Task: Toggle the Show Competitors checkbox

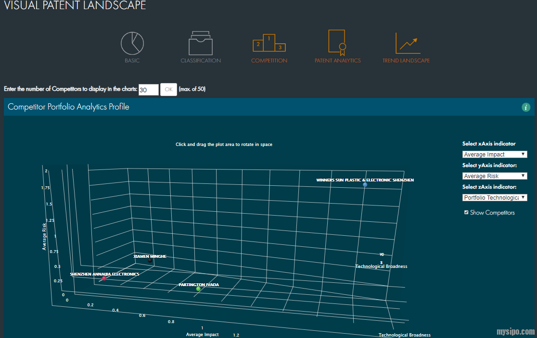Action: pos(466,212)
